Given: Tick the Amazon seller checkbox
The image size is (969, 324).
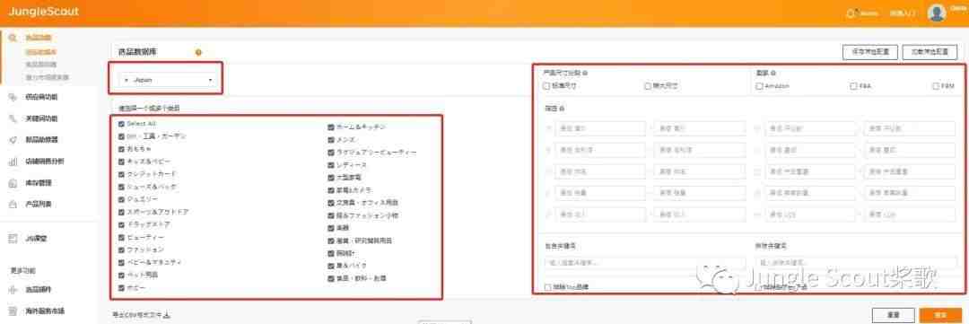Looking at the screenshot, I should (x=760, y=86).
